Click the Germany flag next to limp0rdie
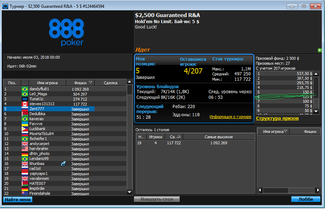Screen dimensions: 325x209 (25, 189)
